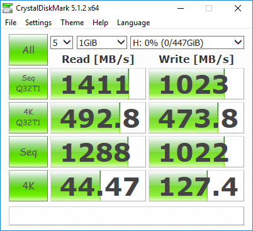Click the Seq read result 1288

click(x=98, y=152)
